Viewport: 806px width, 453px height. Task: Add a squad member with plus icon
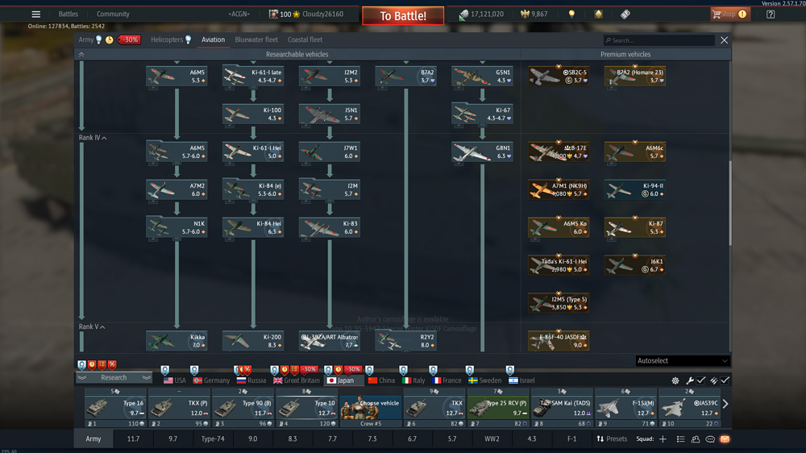[663, 439]
